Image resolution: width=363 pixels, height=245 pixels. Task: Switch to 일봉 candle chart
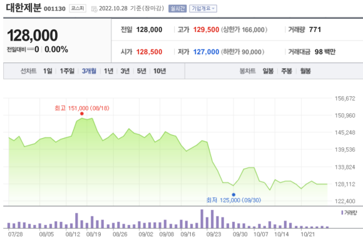tap(268, 71)
